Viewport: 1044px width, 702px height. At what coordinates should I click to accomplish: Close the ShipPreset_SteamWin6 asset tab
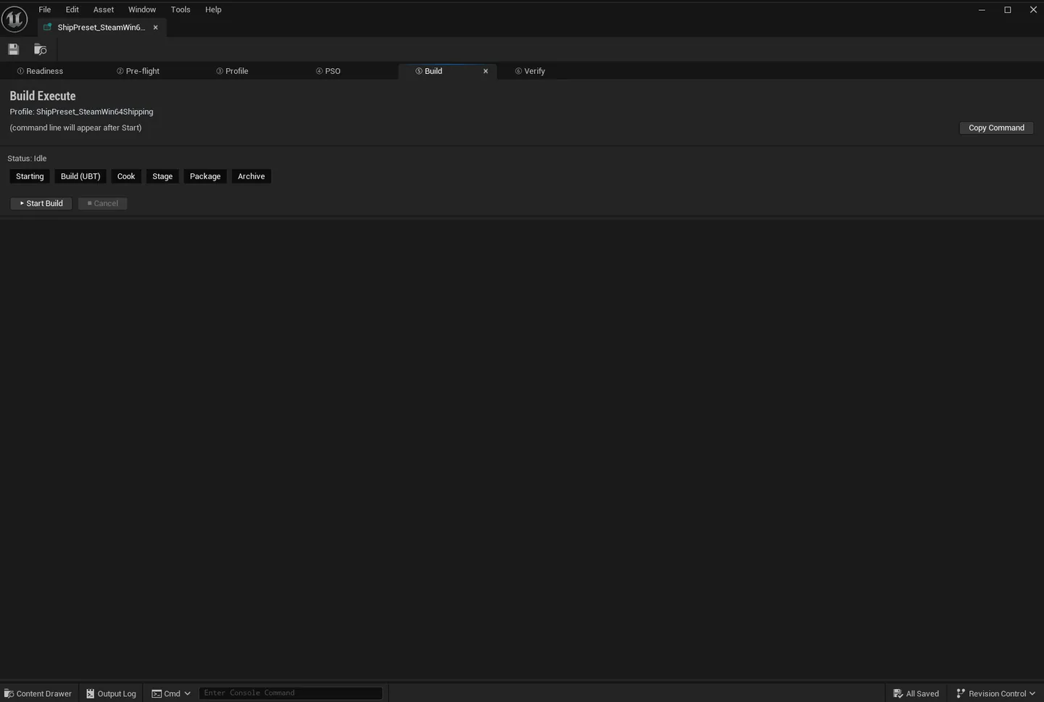tap(155, 28)
